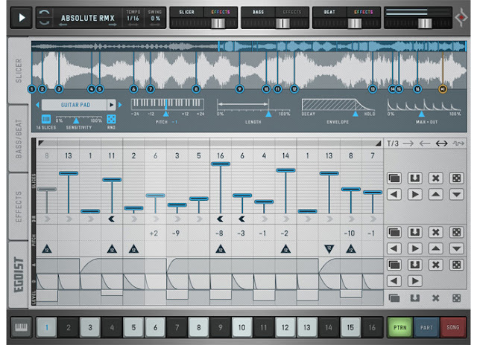
Task: Click the Slicer volume fader handle
Action: coord(218,23)
